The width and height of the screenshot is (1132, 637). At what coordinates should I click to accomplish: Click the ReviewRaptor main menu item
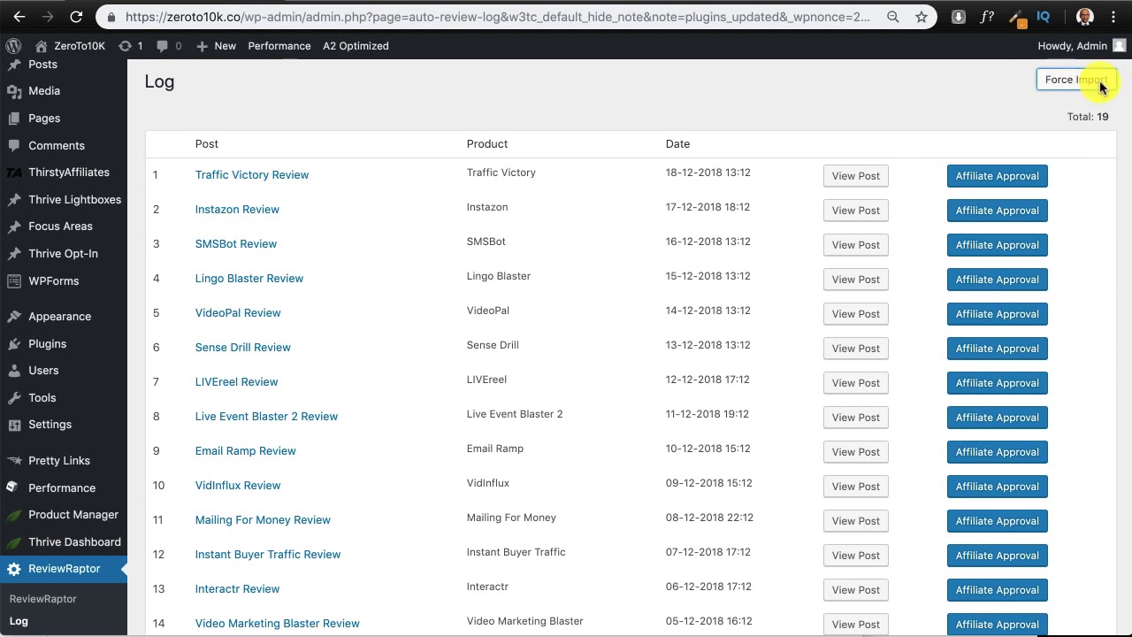click(x=64, y=569)
